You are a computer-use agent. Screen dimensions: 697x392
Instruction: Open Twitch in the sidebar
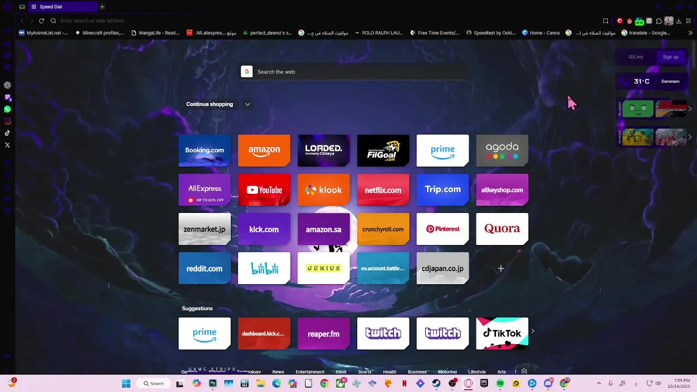(x=8, y=97)
